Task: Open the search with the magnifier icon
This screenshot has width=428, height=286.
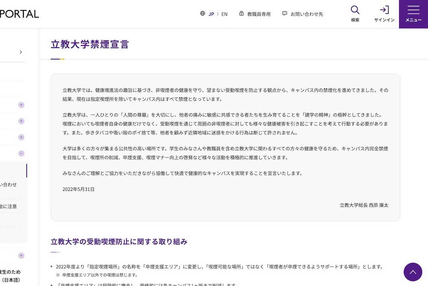Action: [355, 12]
